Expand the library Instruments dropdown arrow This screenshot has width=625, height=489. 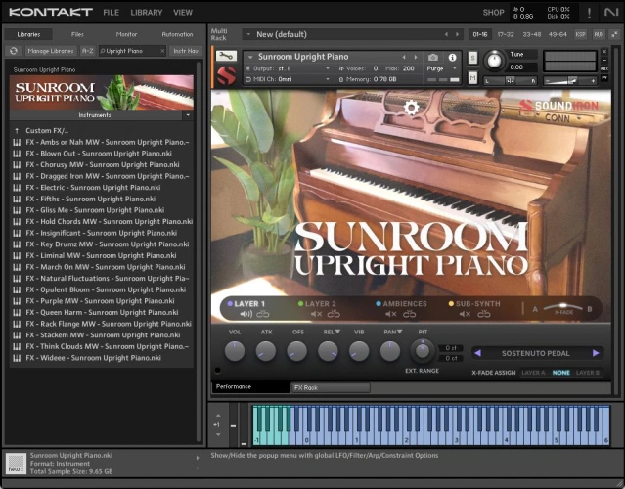click(x=186, y=114)
